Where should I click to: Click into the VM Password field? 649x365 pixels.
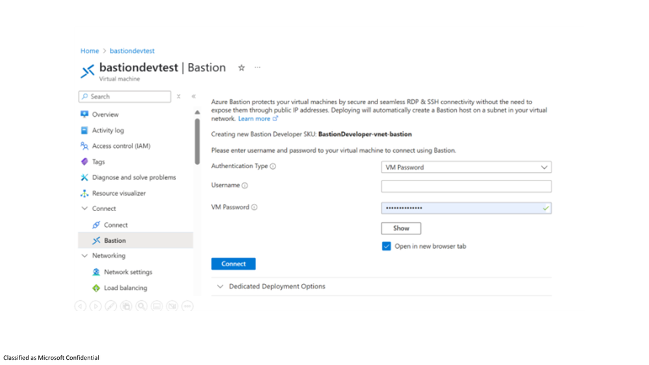click(x=466, y=208)
